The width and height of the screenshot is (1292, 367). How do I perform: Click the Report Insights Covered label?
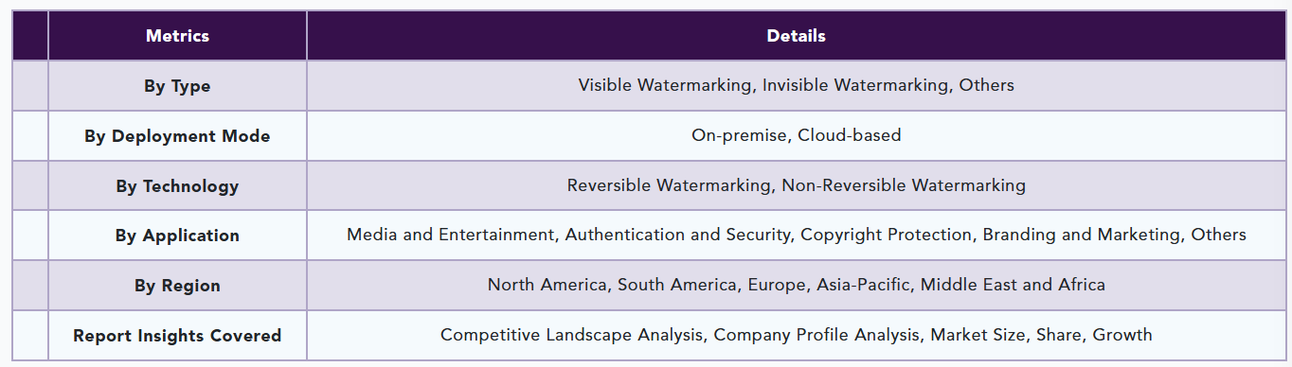pyautogui.click(x=177, y=336)
